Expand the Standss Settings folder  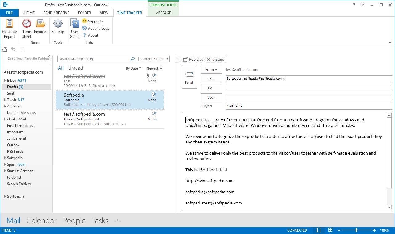(x=5, y=171)
